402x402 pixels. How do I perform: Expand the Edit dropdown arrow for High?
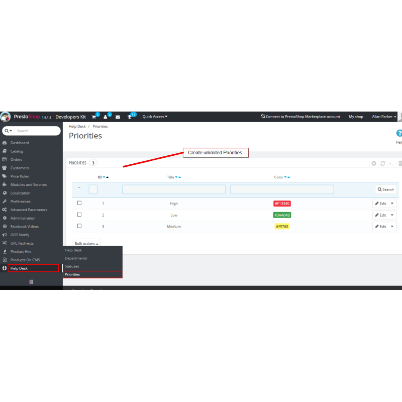click(392, 204)
